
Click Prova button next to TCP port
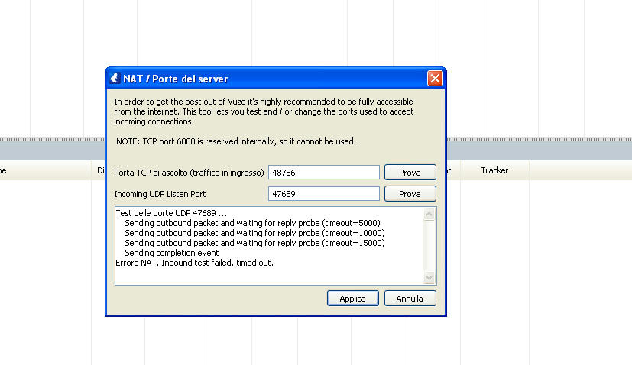410,173
